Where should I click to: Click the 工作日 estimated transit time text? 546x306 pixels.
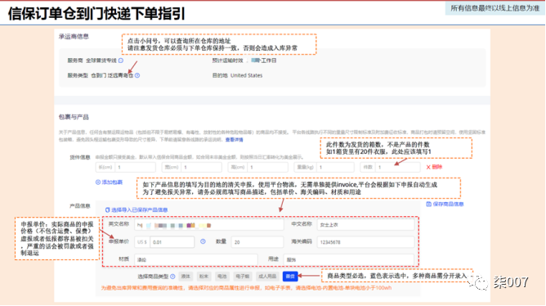click(269, 61)
